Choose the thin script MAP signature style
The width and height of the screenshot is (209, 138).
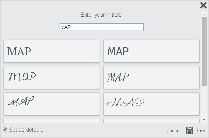(52, 104)
